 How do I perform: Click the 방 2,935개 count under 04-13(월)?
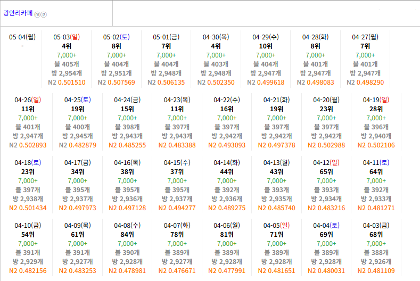pos(277,199)
